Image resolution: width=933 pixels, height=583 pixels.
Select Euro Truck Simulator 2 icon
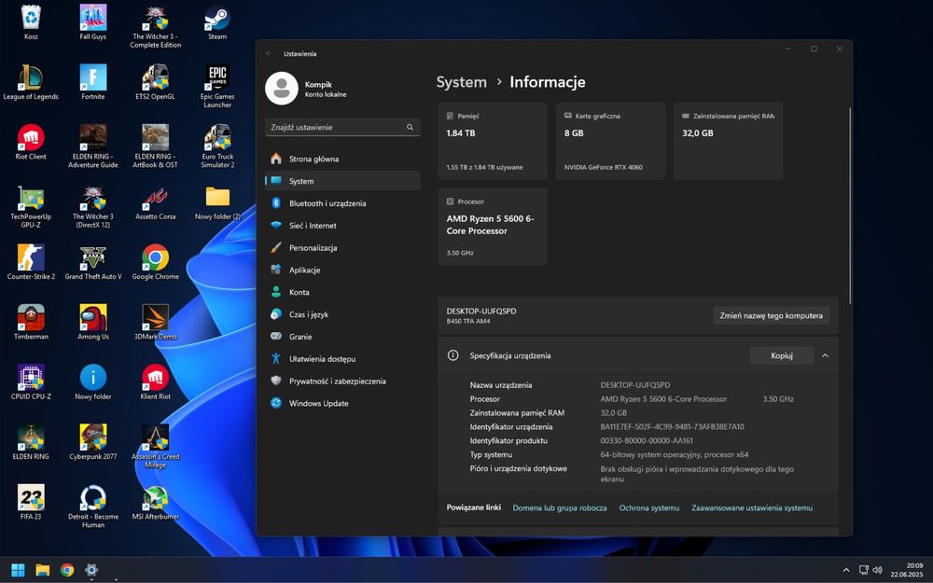click(217, 146)
